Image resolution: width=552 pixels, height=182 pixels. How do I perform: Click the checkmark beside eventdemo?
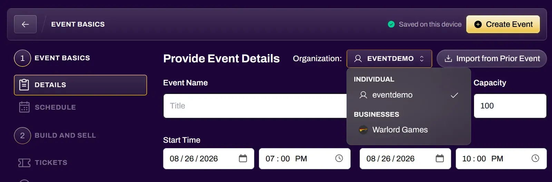(x=454, y=95)
